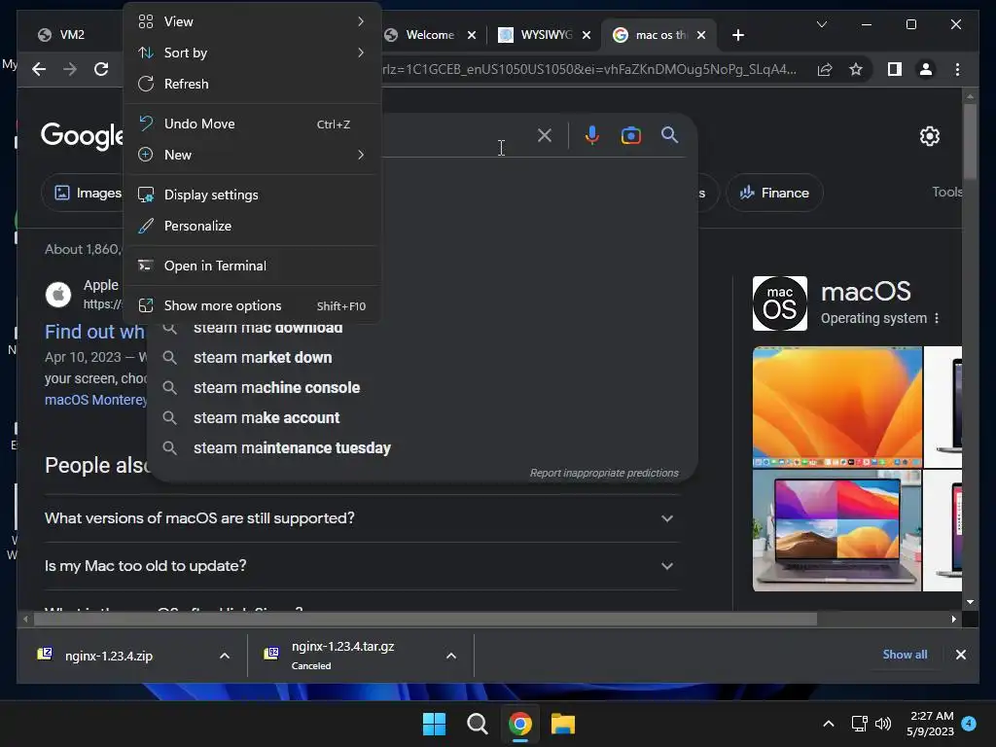Open the New submenu
Viewport: 996px width, 747px height.
click(x=252, y=155)
